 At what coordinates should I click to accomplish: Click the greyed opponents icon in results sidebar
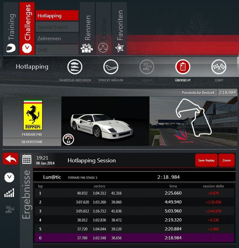[x=10, y=209]
